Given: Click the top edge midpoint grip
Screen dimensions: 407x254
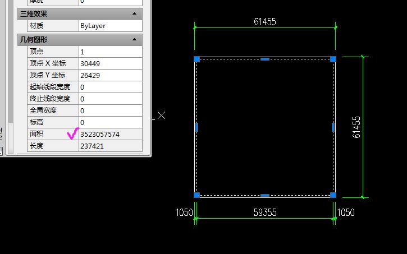Looking at the screenshot, I should 265,59.
